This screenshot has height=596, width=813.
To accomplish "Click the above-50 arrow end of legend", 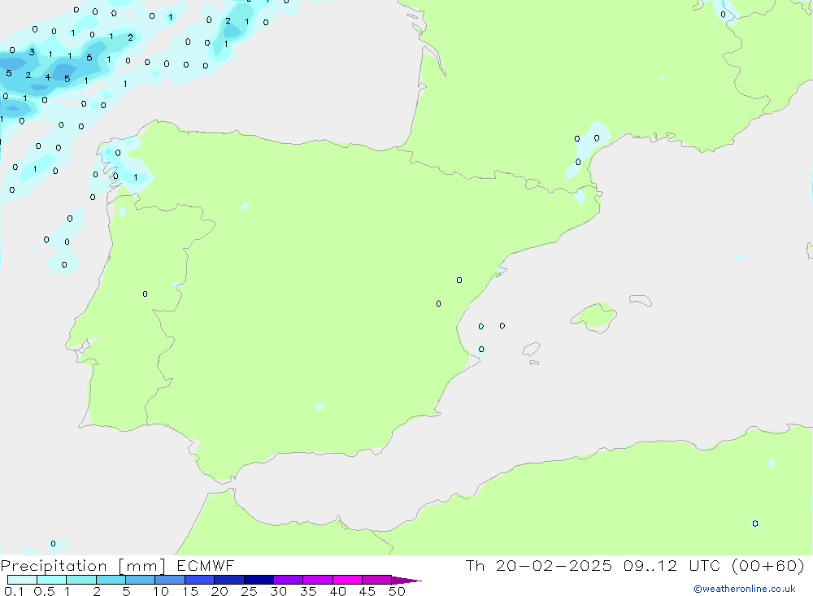I will (x=406, y=580).
